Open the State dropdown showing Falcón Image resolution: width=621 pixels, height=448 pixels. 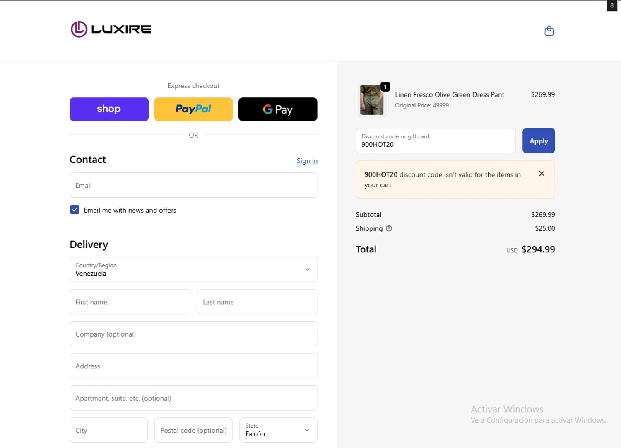point(278,430)
